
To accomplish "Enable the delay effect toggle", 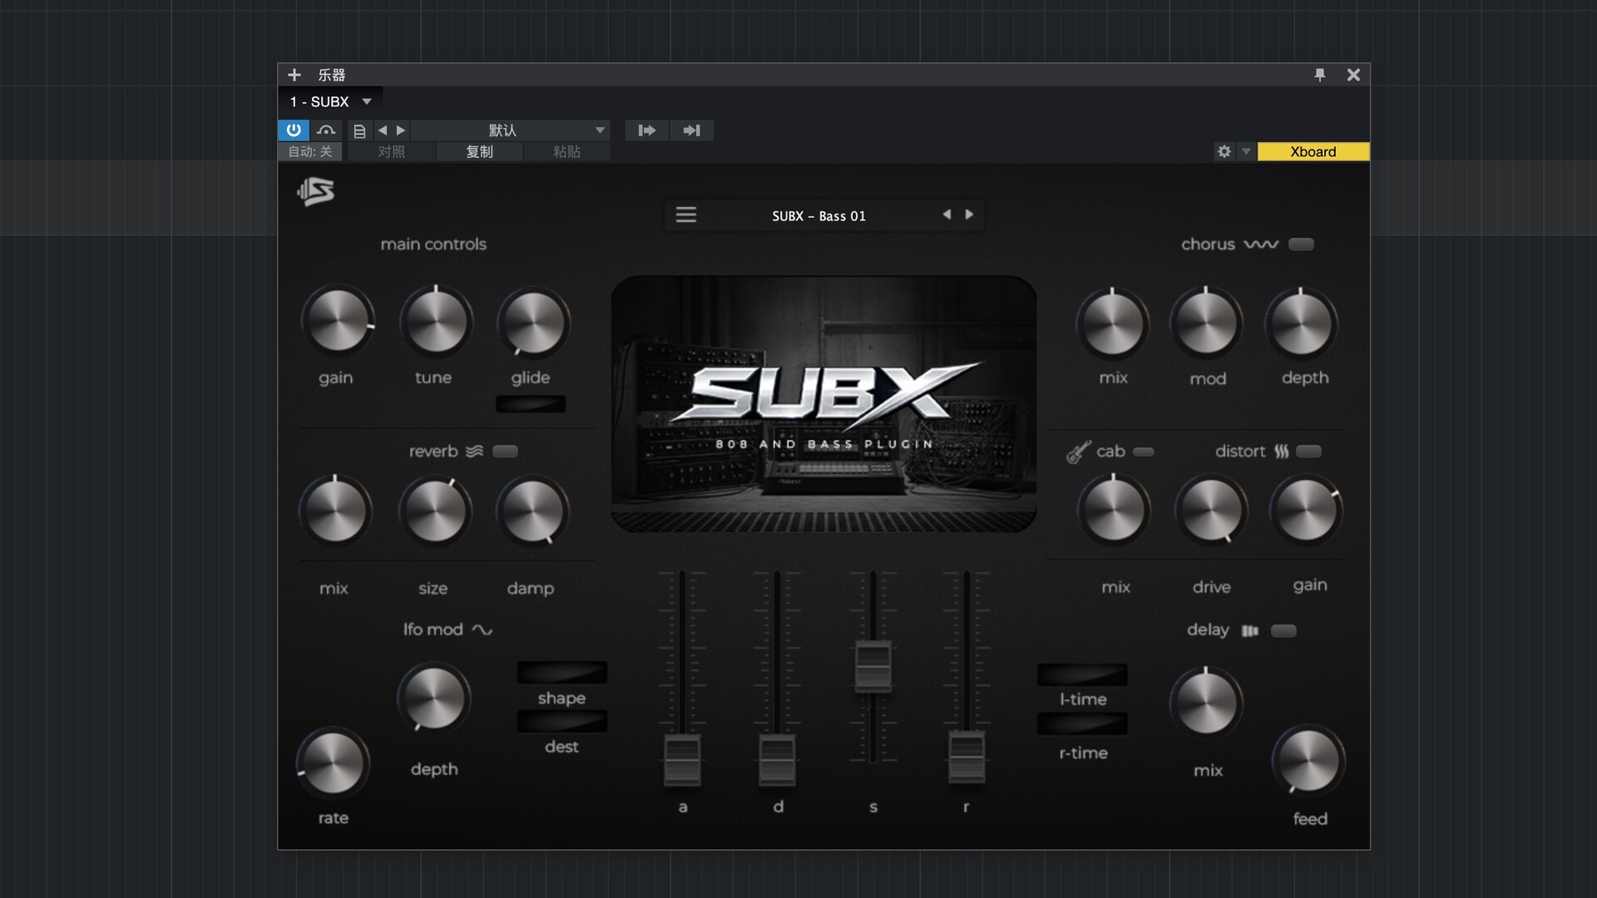I will pyautogui.click(x=1284, y=630).
